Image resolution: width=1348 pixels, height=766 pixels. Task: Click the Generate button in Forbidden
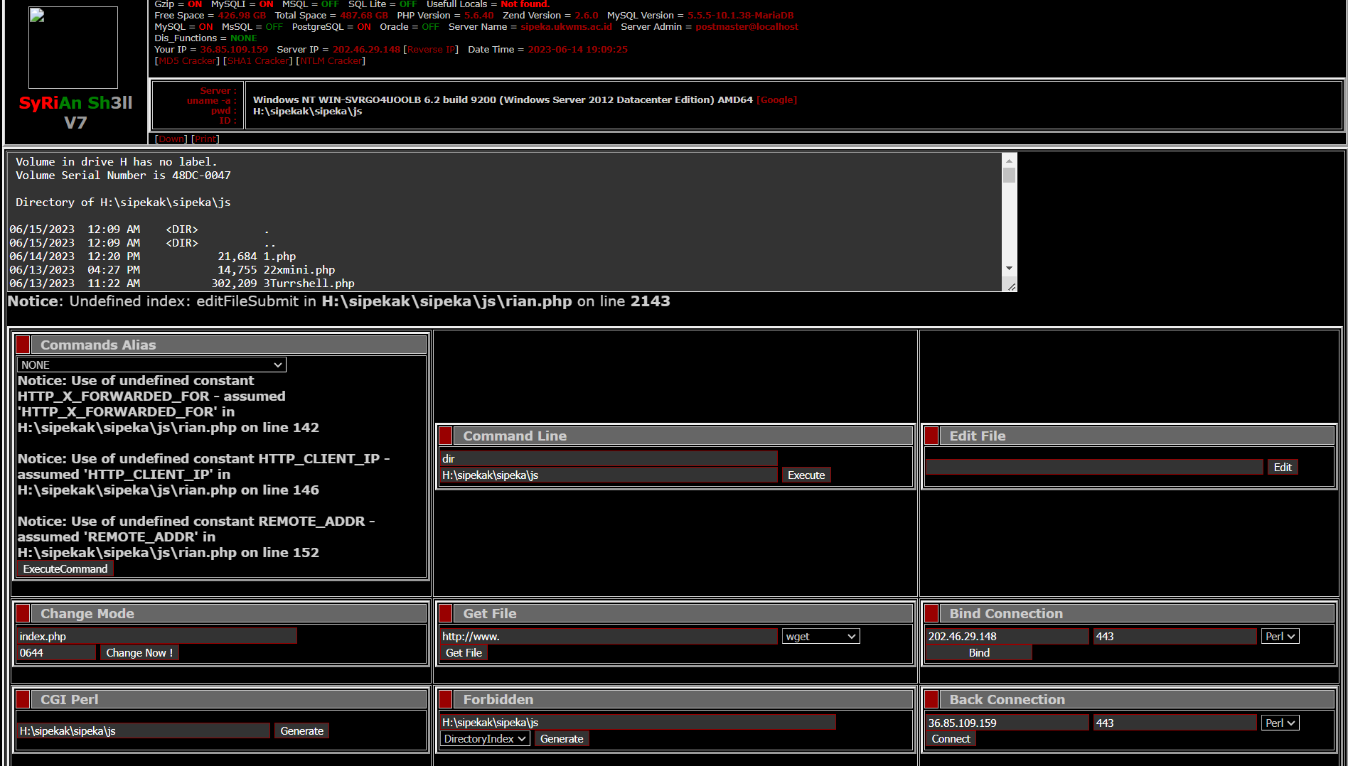click(562, 739)
